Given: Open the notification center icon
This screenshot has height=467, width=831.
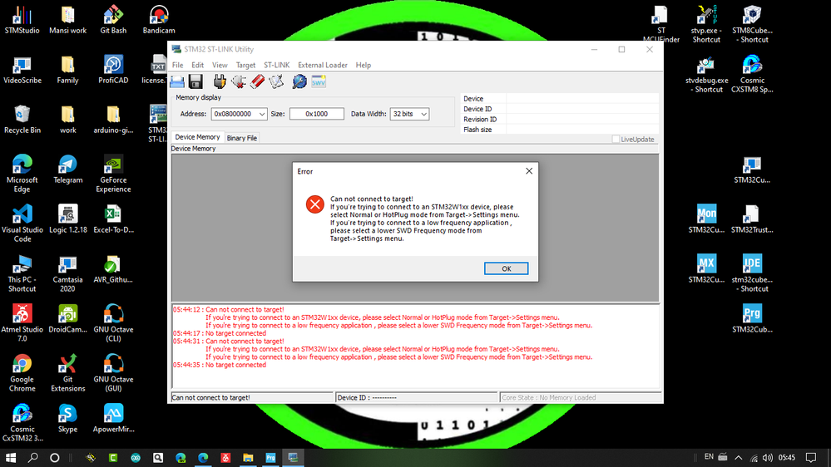Looking at the screenshot, I should coord(811,458).
